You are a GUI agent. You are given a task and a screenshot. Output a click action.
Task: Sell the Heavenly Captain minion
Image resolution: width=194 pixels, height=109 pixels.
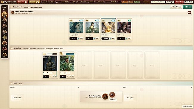[x=73, y=76]
